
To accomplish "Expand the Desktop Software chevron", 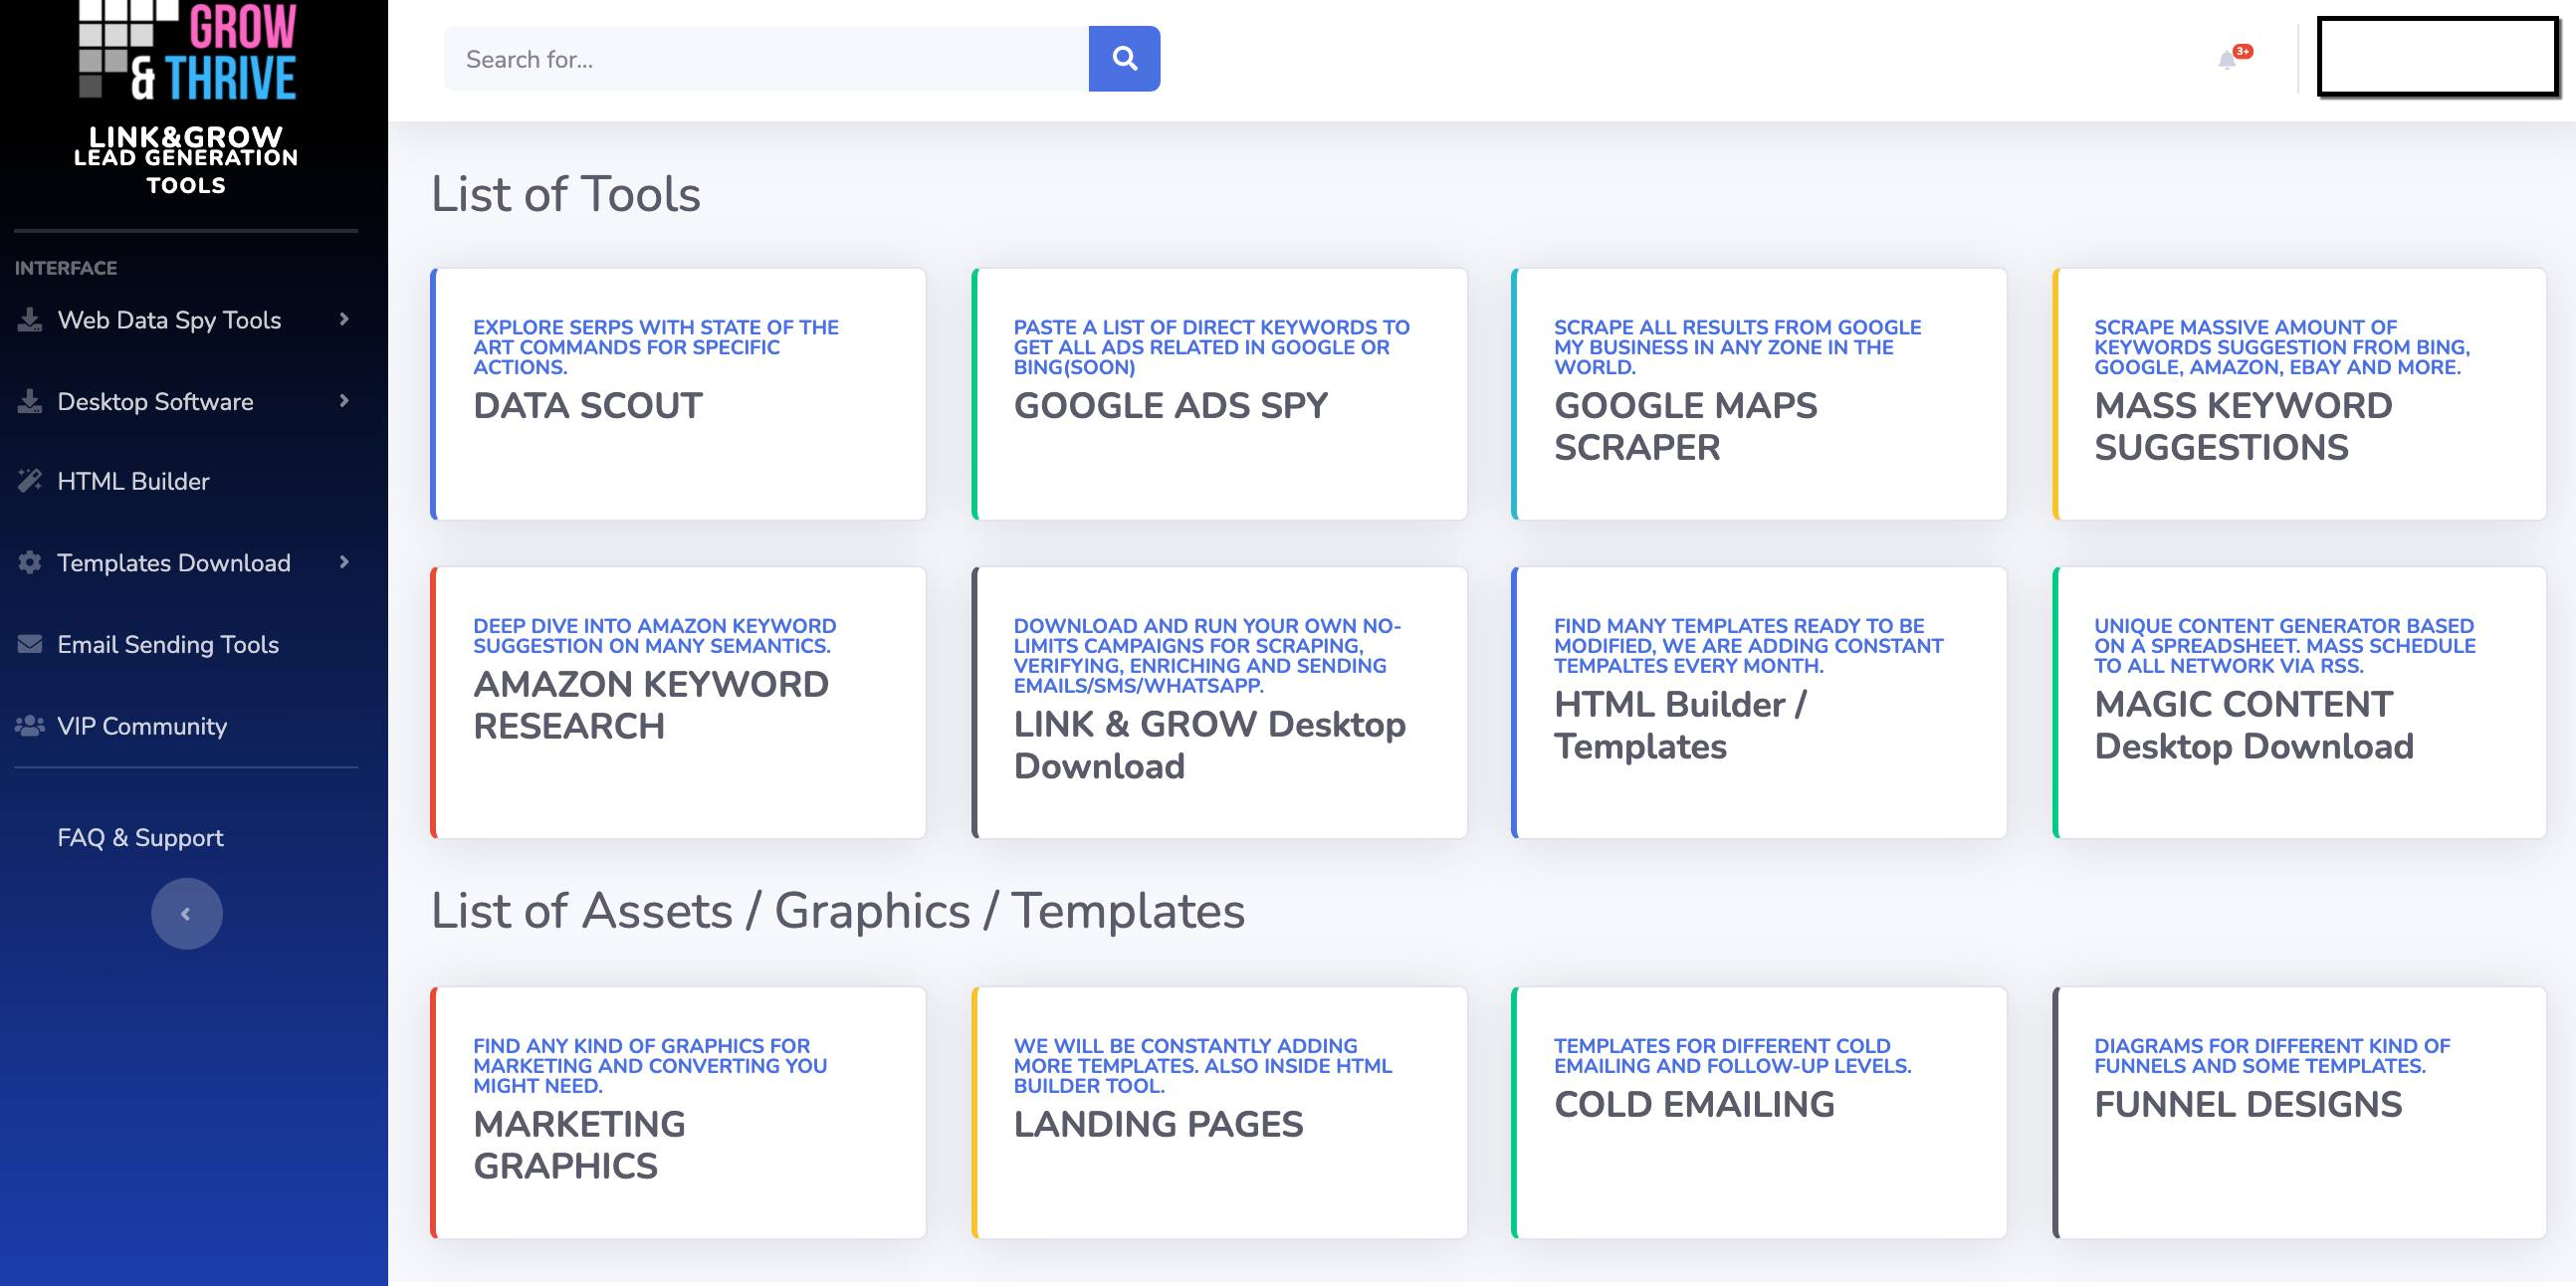I will tap(344, 401).
